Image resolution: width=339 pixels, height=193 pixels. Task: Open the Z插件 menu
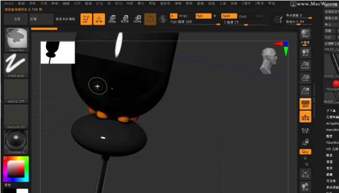[246, 4]
